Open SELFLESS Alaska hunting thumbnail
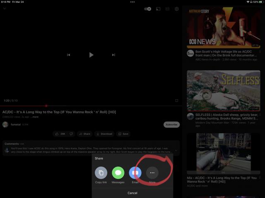 pos(224,91)
